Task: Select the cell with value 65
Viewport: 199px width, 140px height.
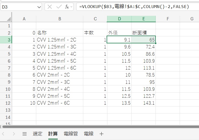Action: (143, 40)
